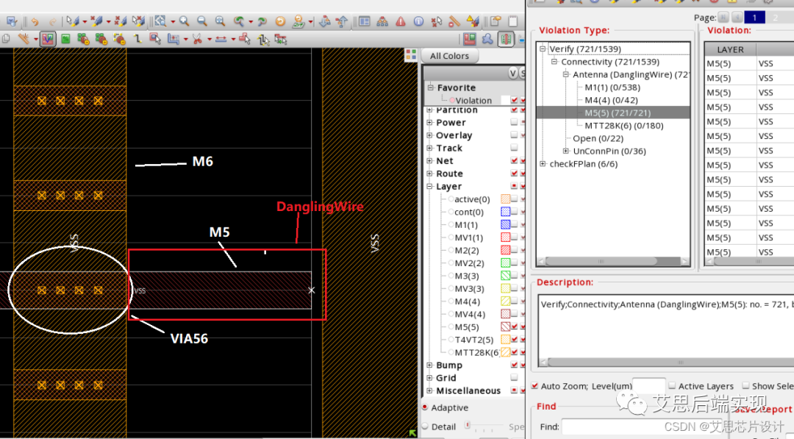Click the orange redraw refresh icon
This screenshot has height=439, width=794.
click(280, 21)
